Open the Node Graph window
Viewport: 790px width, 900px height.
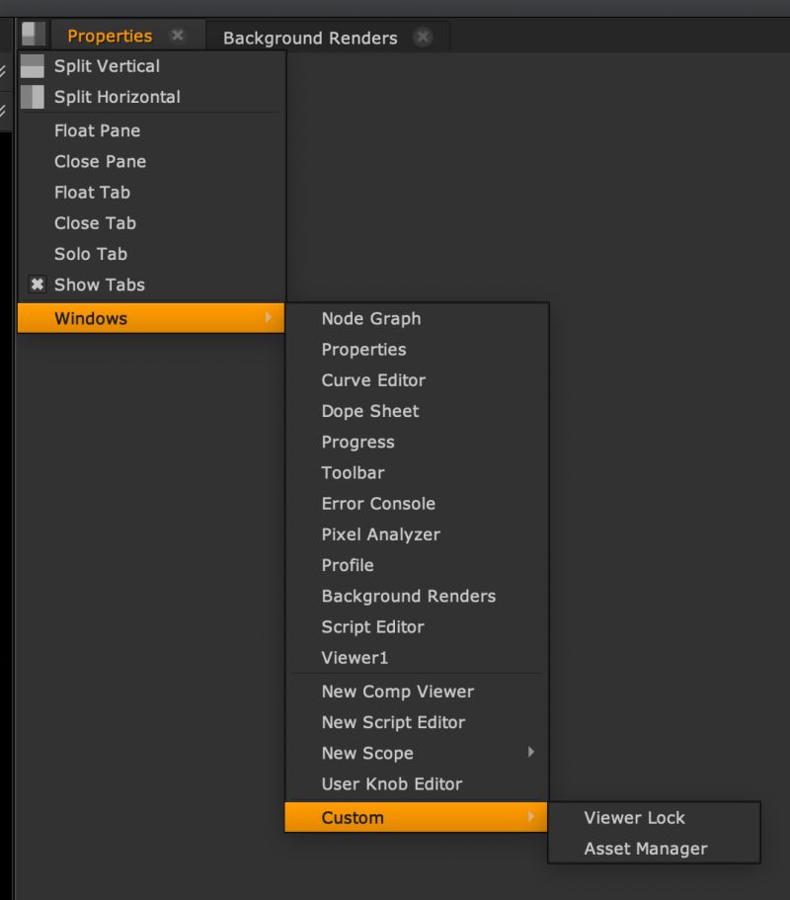coord(370,318)
